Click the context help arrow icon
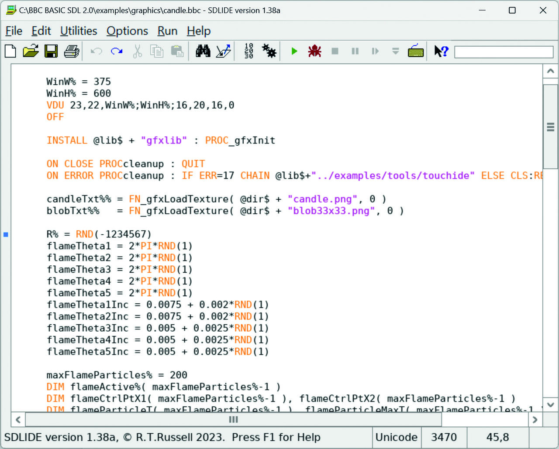This screenshot has width=559, height=449. pos(441,51)
